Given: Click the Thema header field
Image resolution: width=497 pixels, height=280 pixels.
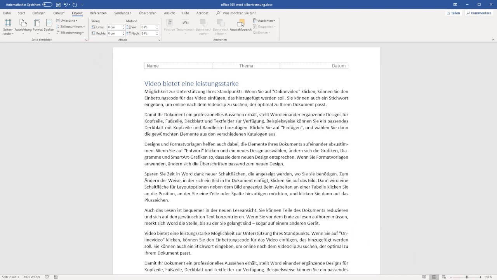Looking at the screenshot, I should click(x=246, y=66).
